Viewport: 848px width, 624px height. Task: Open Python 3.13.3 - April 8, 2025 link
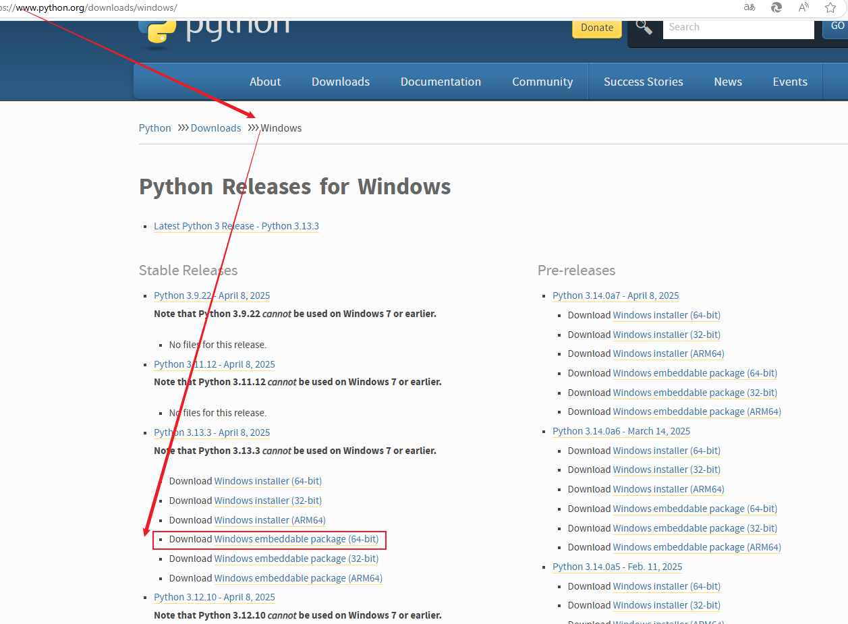[212, 432]
